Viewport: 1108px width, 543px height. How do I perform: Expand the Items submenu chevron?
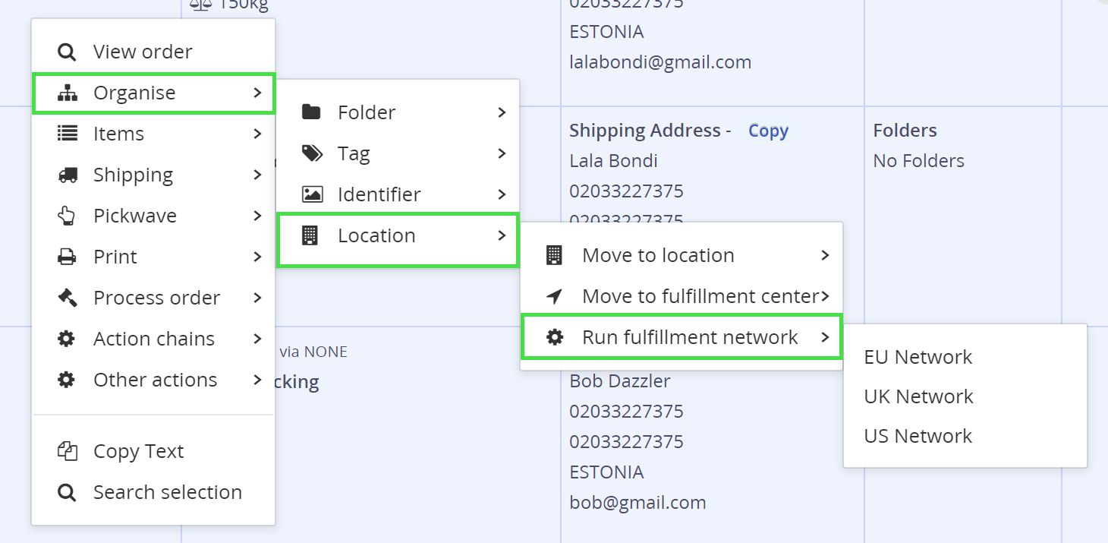258,134
